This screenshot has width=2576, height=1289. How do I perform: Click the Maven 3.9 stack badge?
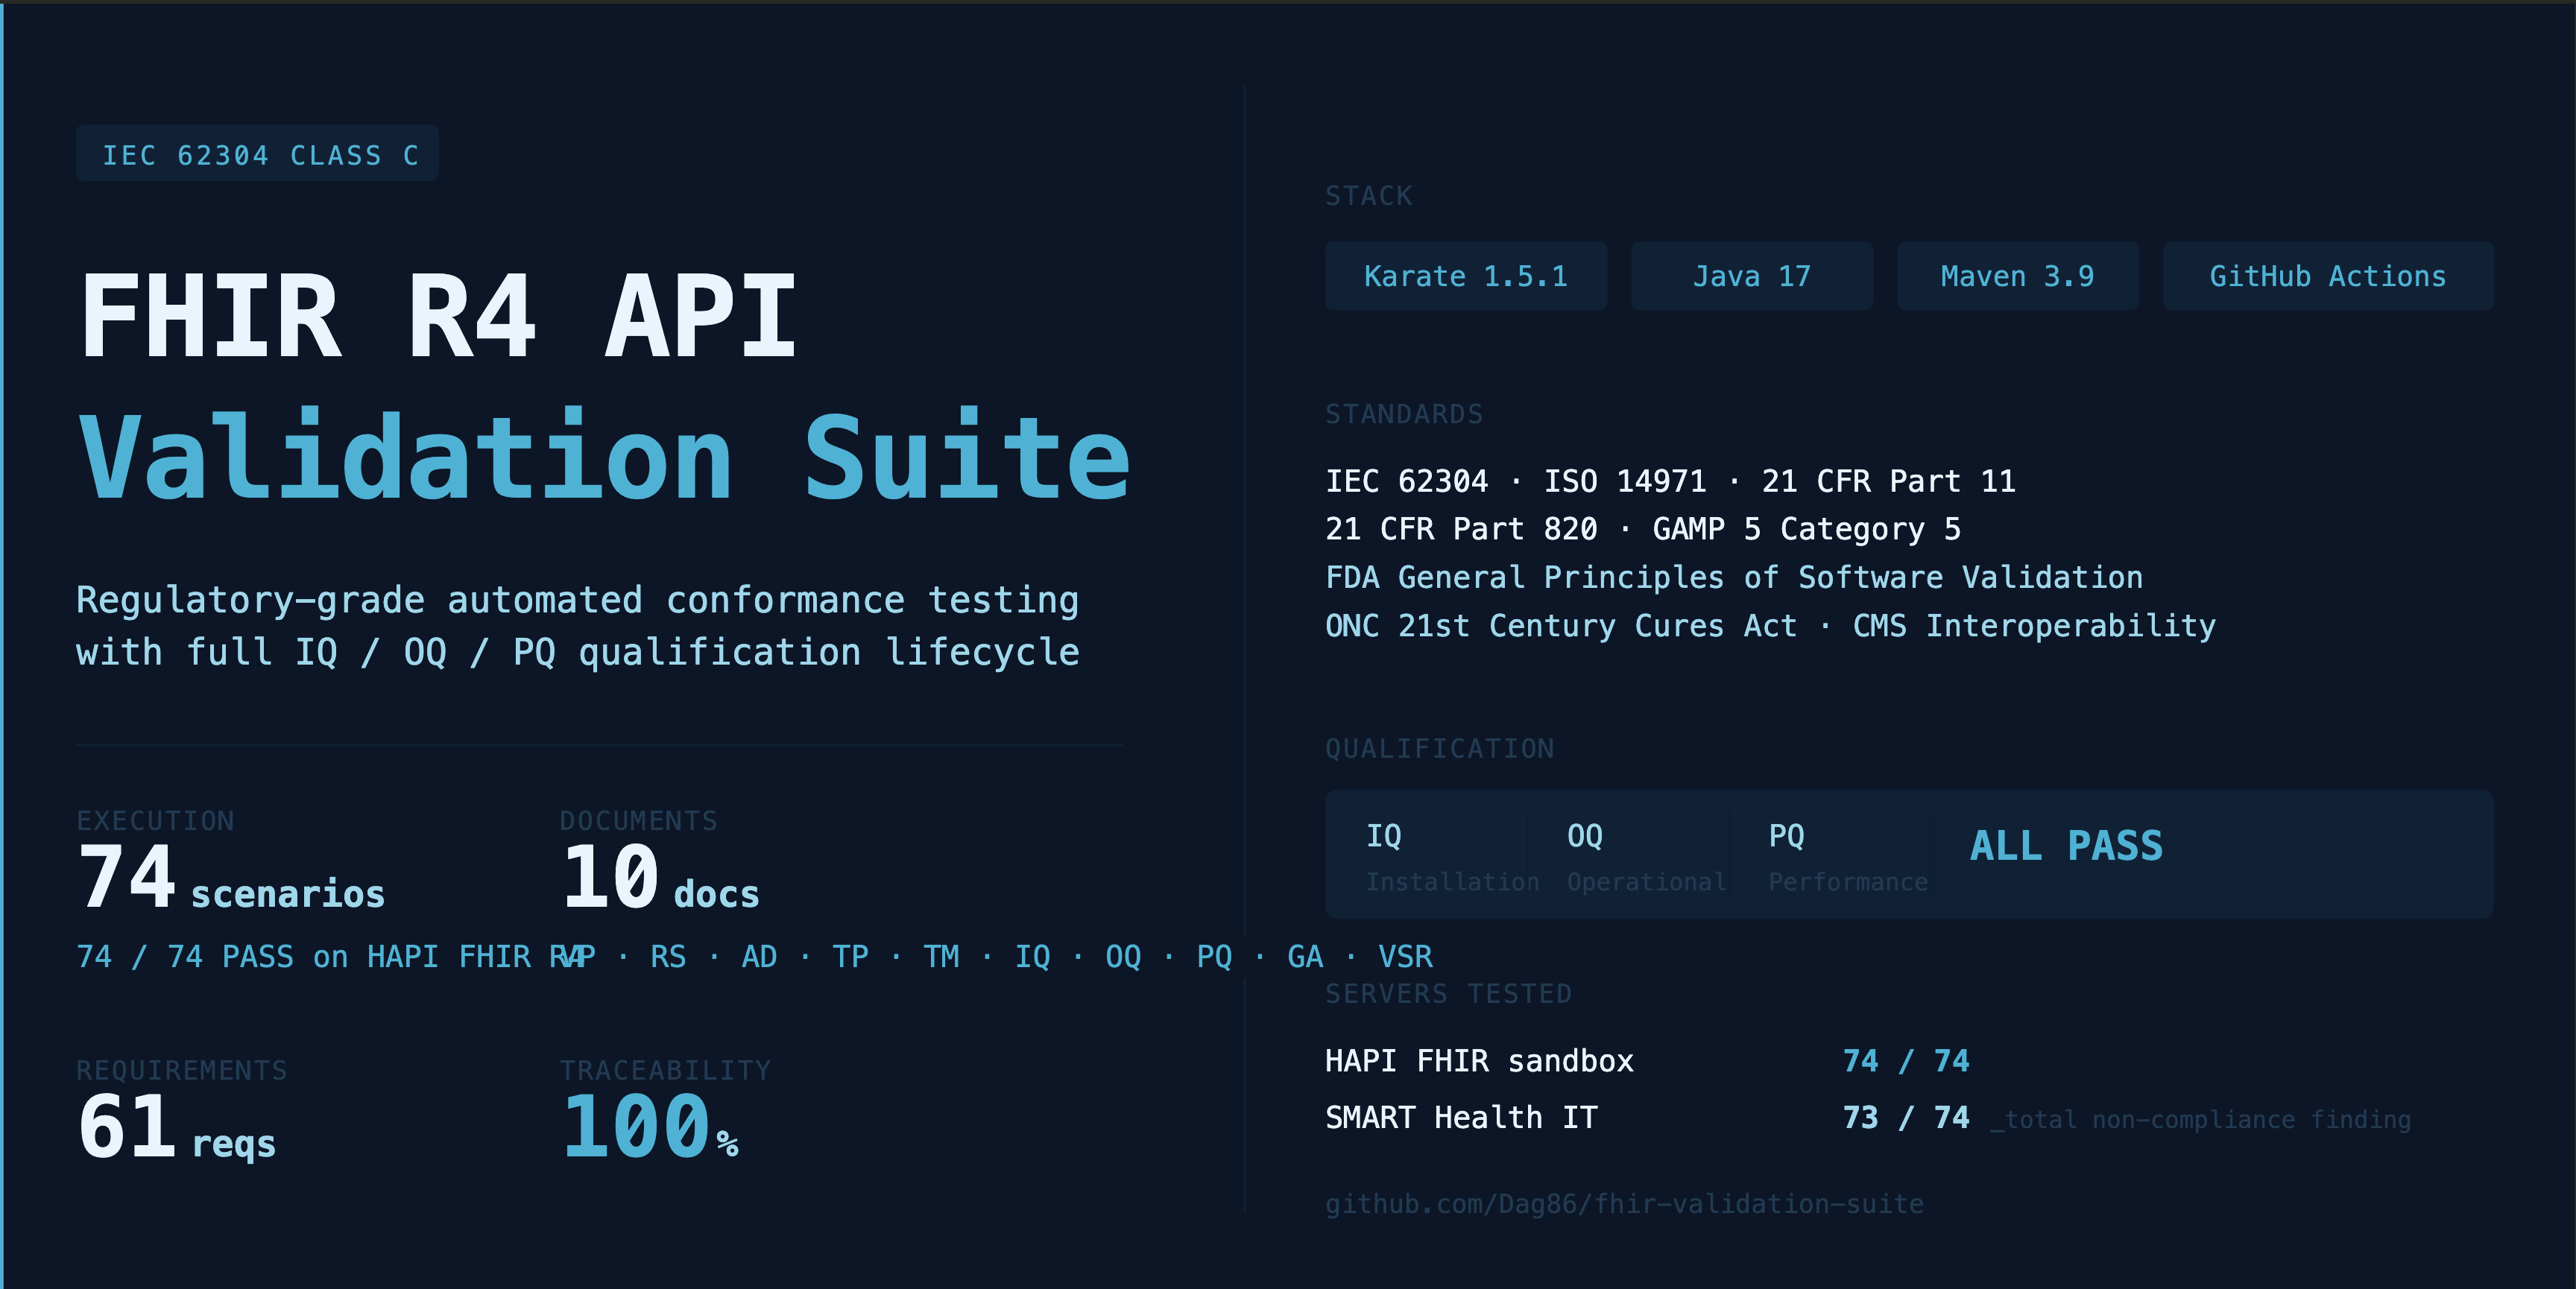coord(2017,276)
